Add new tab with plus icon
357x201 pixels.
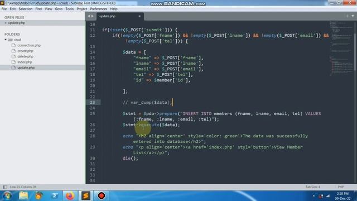(348, 16)
